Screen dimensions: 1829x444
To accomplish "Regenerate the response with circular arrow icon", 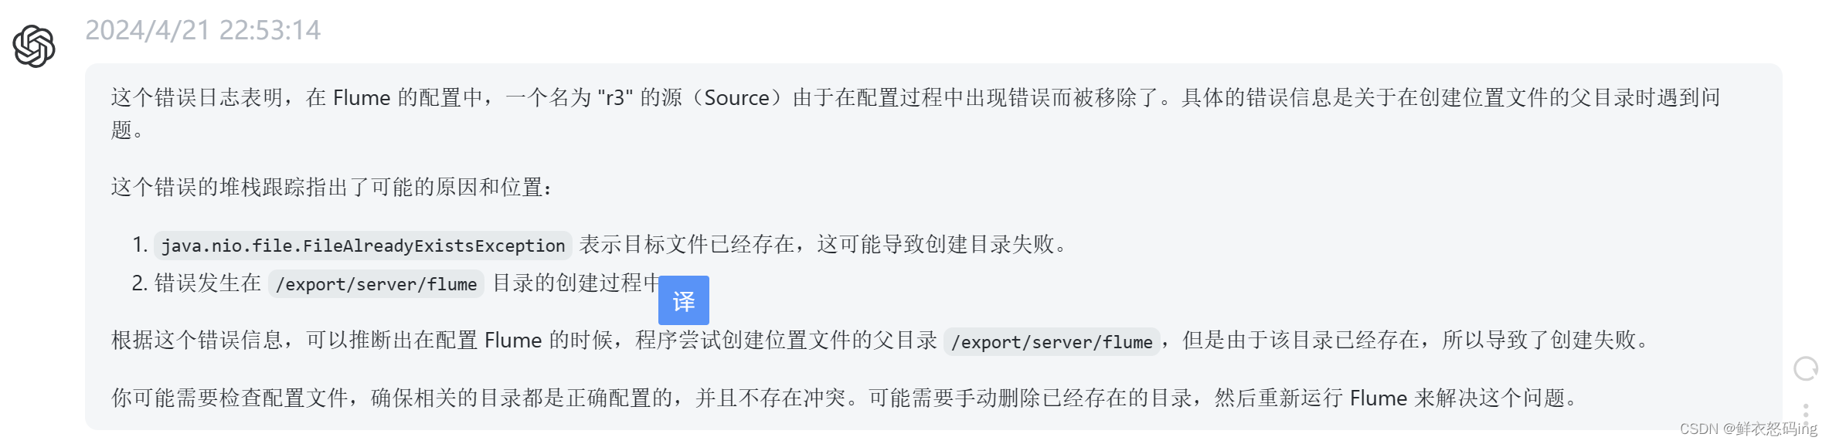I will pyautogui.click(x=1805, y=369).
